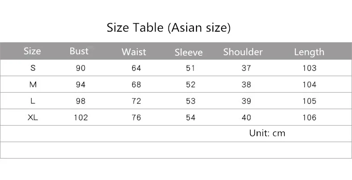Select the M size row label

(x=33, y=84)
